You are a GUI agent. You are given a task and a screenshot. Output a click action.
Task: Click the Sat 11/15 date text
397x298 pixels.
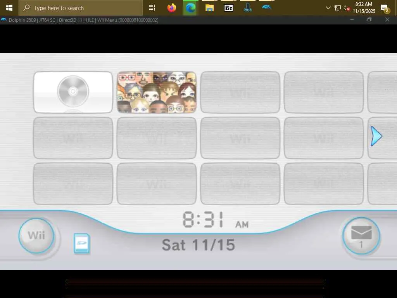[198, 245]
